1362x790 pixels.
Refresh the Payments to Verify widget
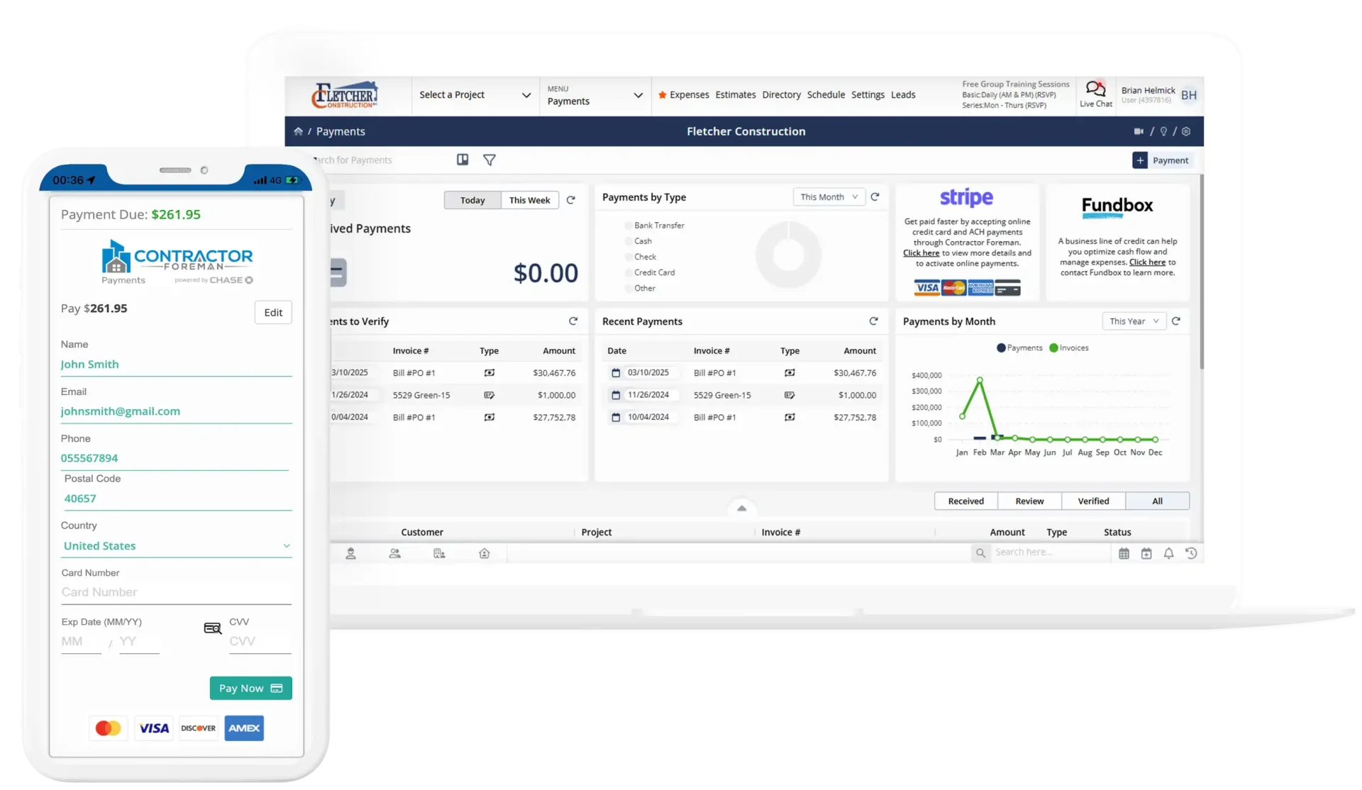(x=573, y=321)
